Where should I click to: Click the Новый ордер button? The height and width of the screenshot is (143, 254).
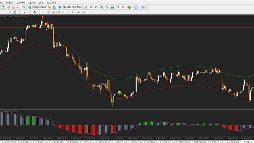pyautogui.click(x=37, y=7)
